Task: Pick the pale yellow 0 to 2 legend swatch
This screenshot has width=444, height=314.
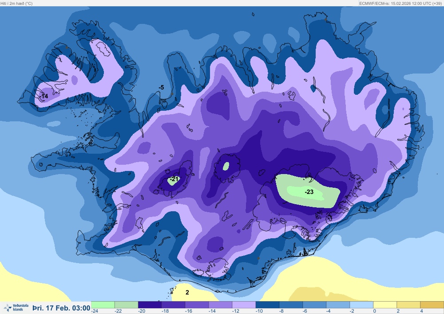Action: (385, 305)
